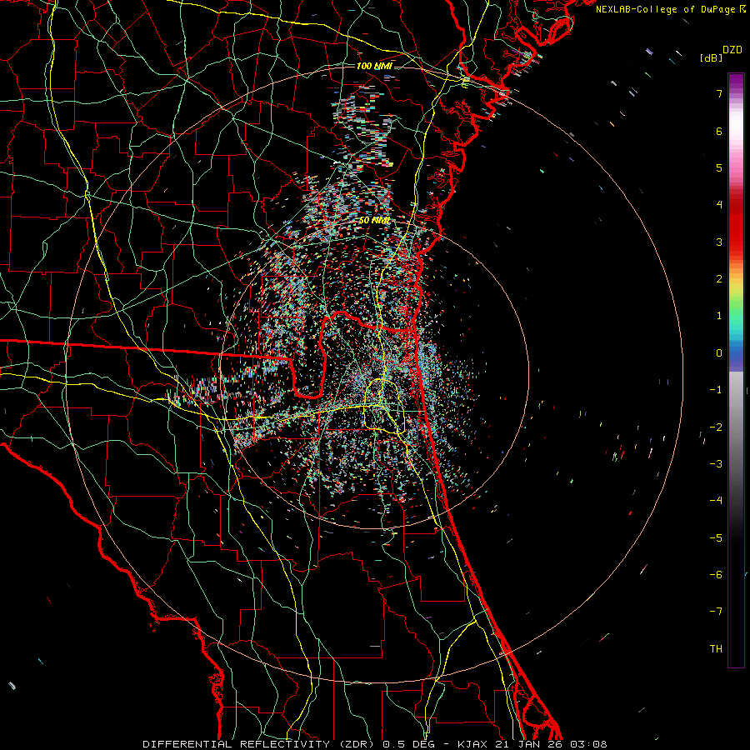
Task: Click the '50 NMI' range ring label
Action: click(374, 220)
